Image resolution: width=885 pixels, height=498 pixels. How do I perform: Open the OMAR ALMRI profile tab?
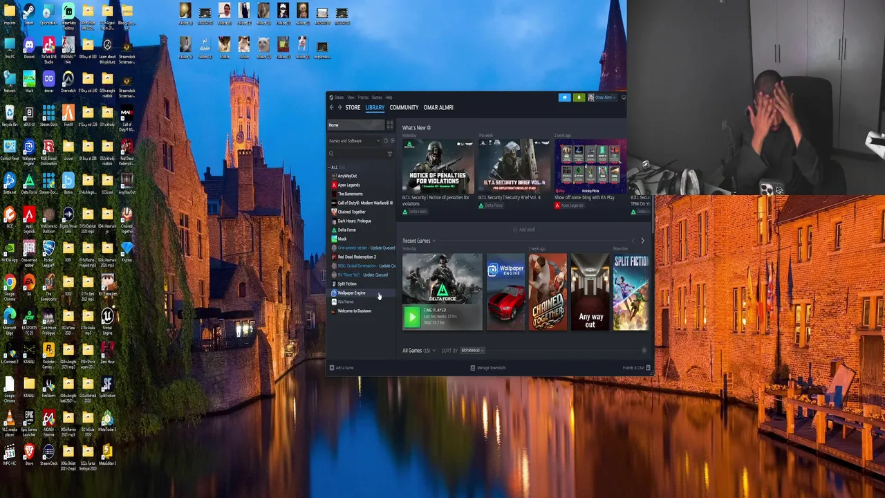438,108
